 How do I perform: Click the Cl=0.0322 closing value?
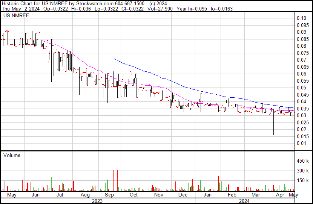coord(132,9)
